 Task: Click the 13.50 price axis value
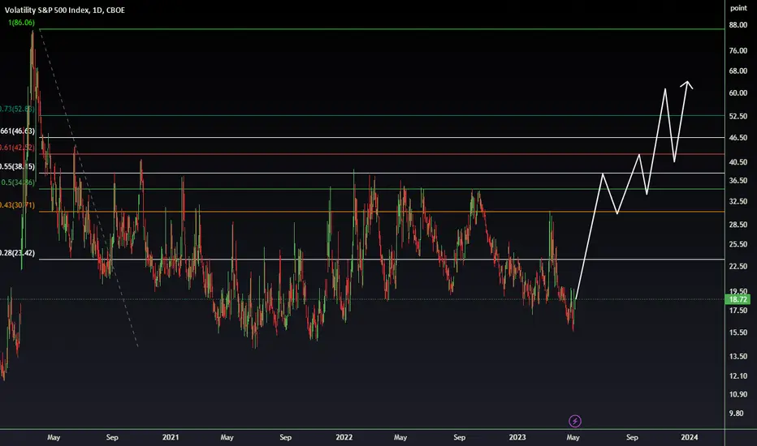point(738,356)
